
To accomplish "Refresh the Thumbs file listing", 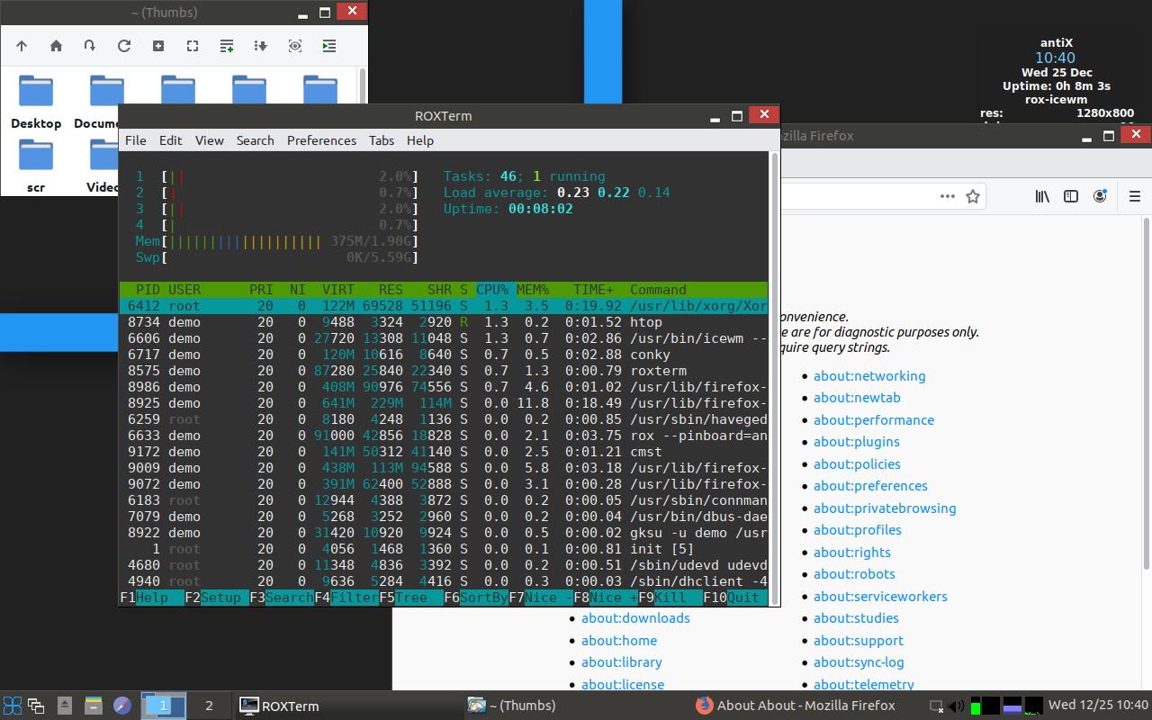I will click(125, 46).
